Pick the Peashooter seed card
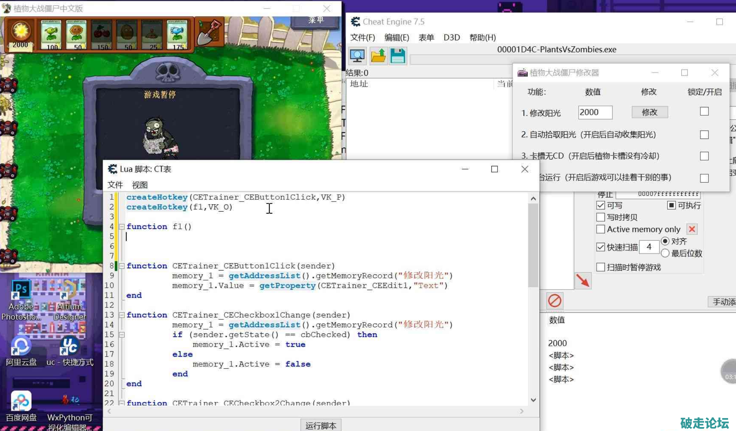Image resolution: width=736 pixels, height=431 pixels. click(x=51, y=35)
